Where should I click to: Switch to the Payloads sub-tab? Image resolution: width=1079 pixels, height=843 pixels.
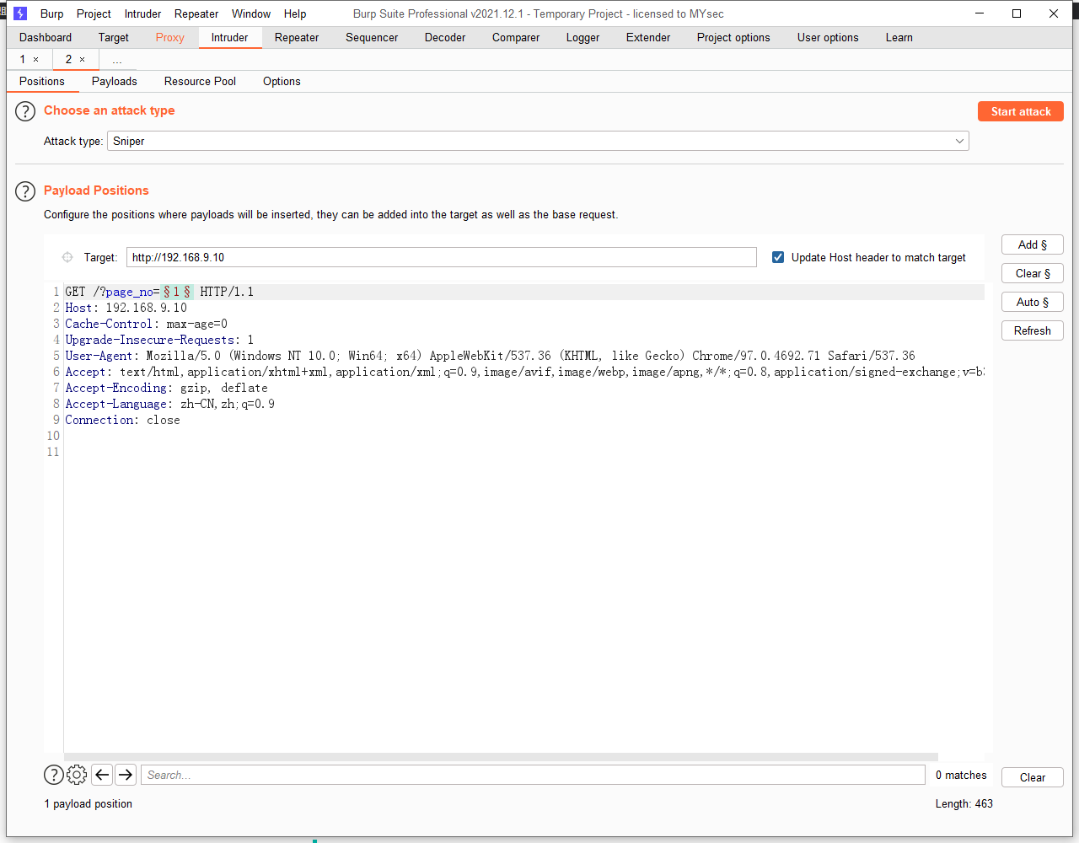[x=115, y=81]
